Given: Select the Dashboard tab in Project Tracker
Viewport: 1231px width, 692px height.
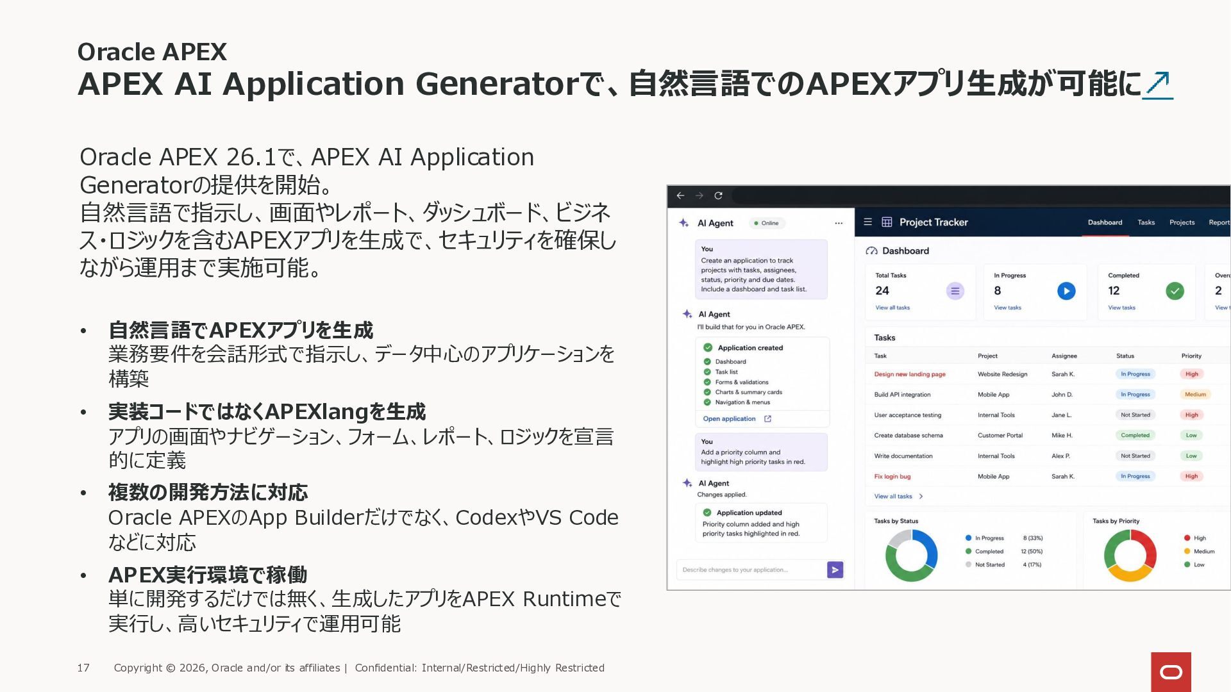Looking at the screenshot, I should [1105, 222].
